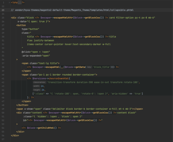173x142 pixels.
Task: Click the 'height:' parameter hint
Action: [37, 90]
